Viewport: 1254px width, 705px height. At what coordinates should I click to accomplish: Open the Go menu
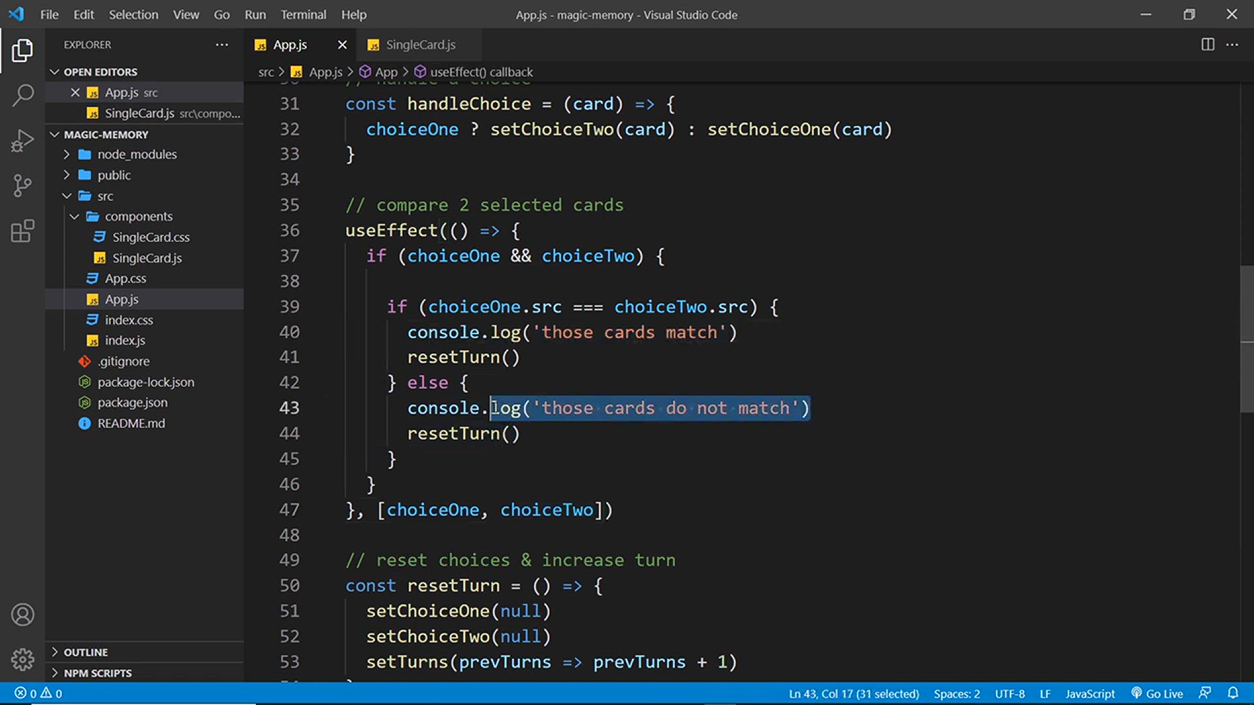pos(221,14)
